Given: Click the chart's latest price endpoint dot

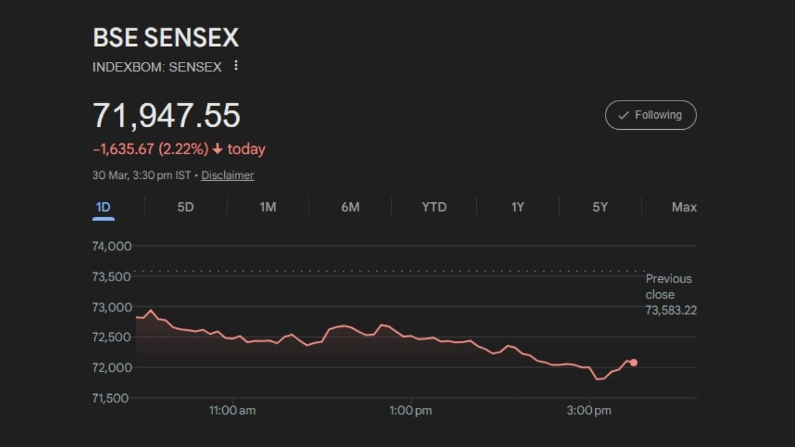Looking at the screenshot, I should (634, 363).
